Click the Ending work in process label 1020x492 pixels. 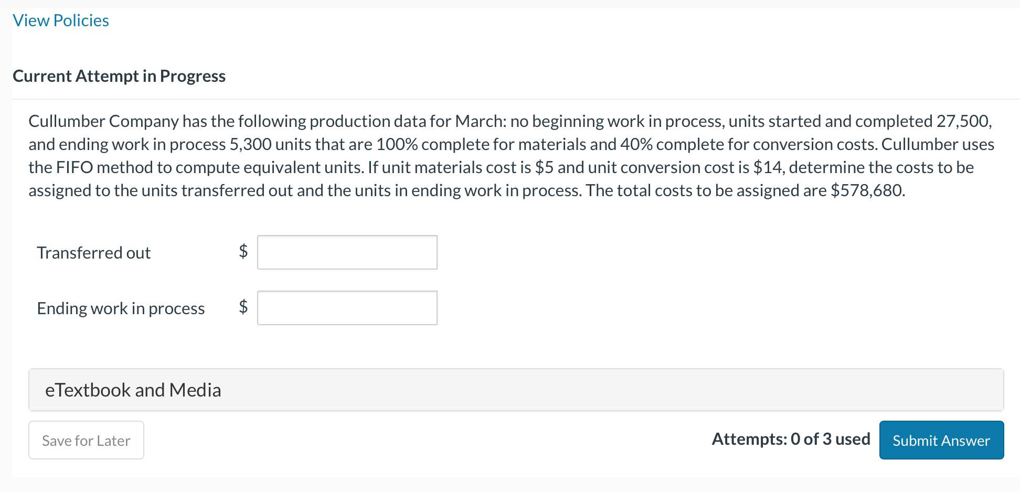pos(121,308)
